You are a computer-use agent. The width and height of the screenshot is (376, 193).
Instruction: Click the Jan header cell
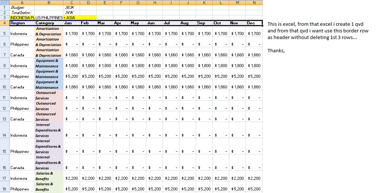[x=72, y=23]
